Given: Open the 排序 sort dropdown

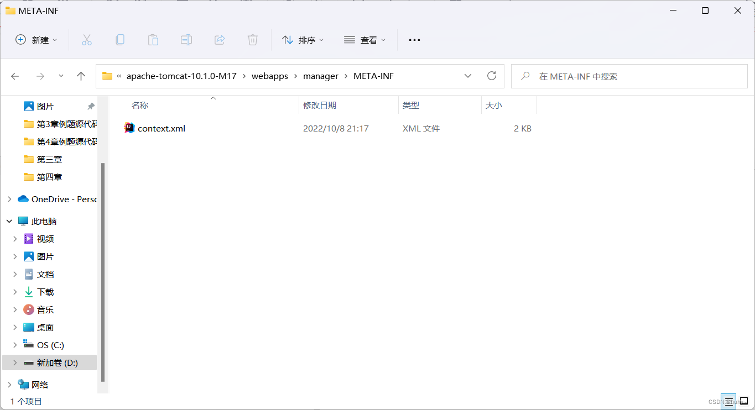Looking at the screenshot, I should click(x=303, y=40).
